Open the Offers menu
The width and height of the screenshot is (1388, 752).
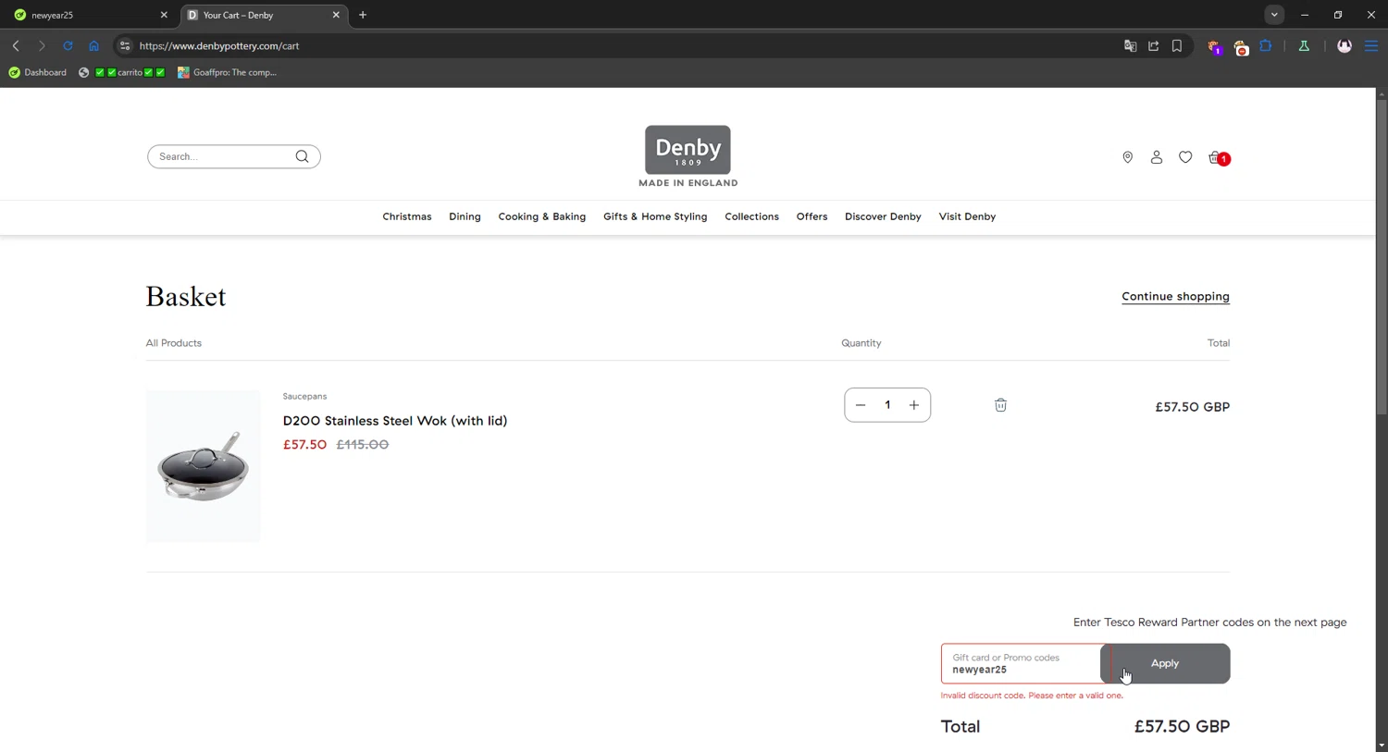(812, 216)
